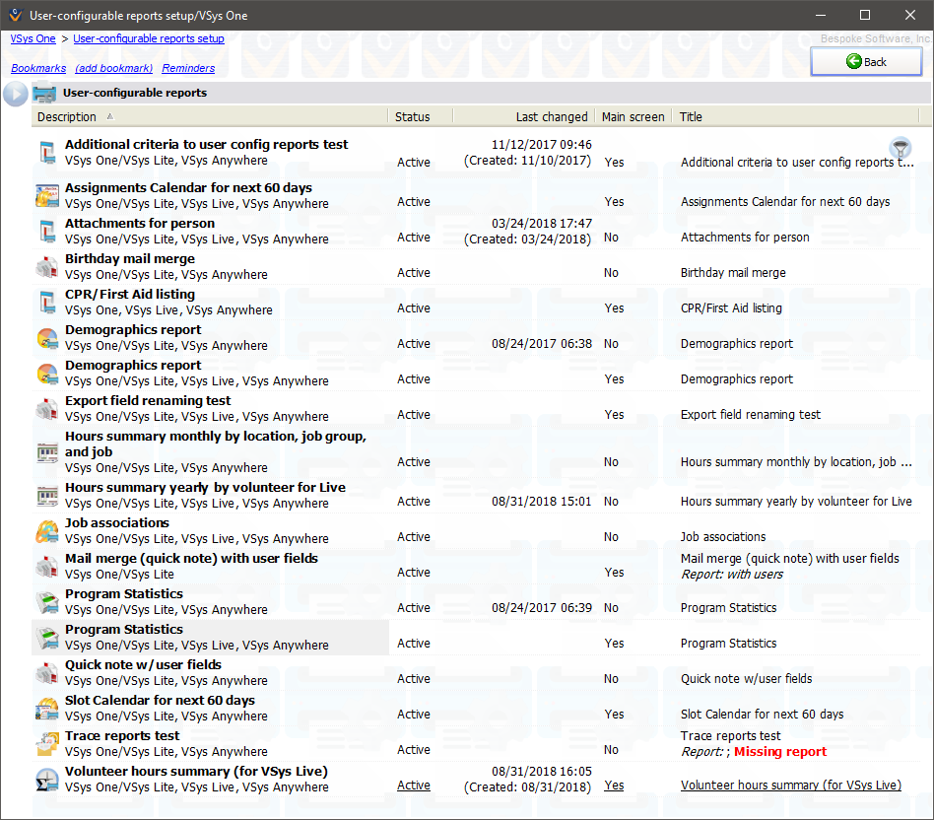The height and width of the screenshot is (820, 934).
Task: Click the Trace reports test icon
Action: pos(47,743)
